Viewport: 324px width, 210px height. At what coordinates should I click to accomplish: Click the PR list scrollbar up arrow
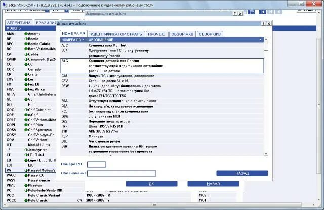coord(266,39)
